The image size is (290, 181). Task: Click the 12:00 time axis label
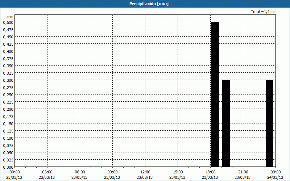145,172
